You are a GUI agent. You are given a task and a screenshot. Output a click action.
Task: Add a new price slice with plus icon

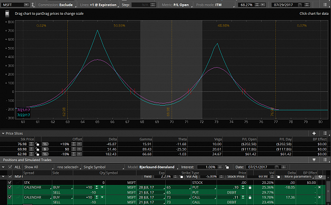(314, 133)
